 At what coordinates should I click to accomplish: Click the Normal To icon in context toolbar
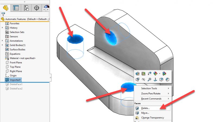tap(155, 79)
